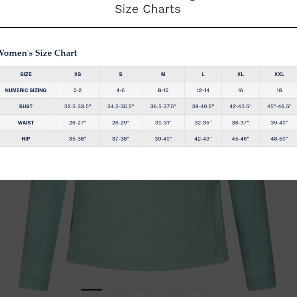Click the 36.5-37.5" bust cell
The image size is (297, 297).
tap(163, 106)
